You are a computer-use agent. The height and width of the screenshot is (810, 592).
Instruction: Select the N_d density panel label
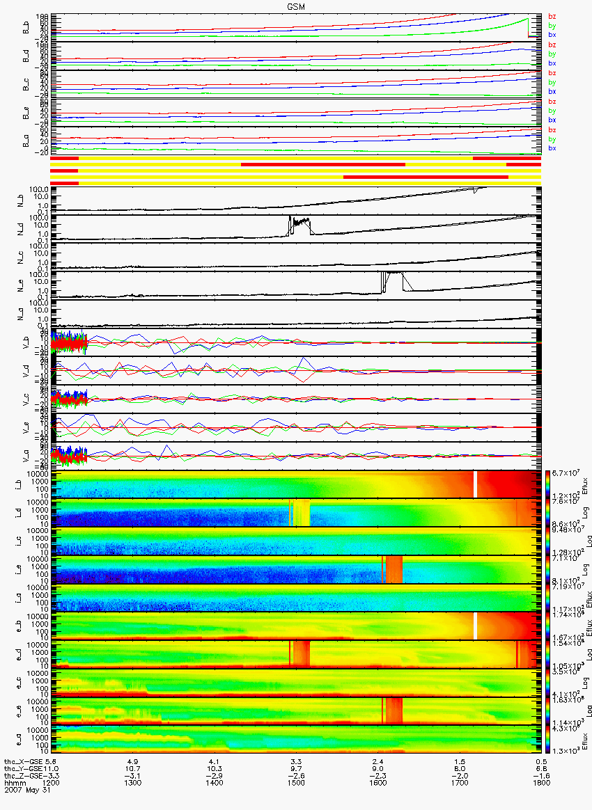tap(21, 229)
